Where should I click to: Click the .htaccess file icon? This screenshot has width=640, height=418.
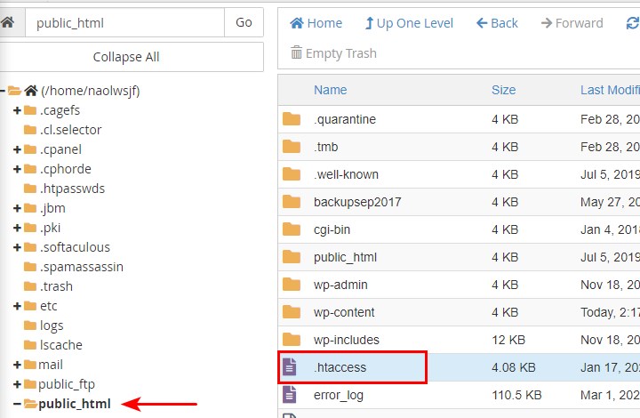(290, 367)
